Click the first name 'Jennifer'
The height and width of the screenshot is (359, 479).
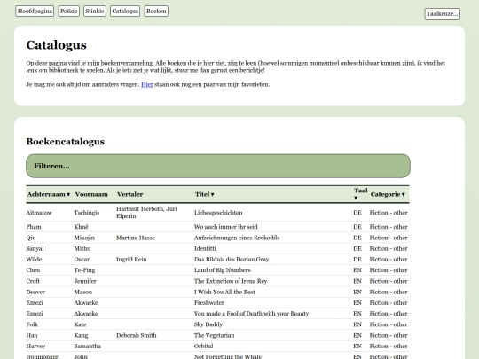(x=85, y=281)
